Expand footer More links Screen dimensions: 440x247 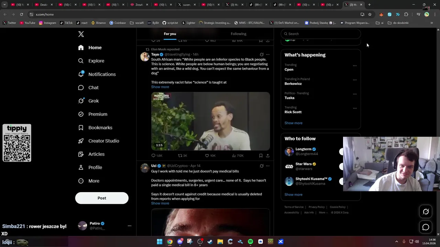323,212
